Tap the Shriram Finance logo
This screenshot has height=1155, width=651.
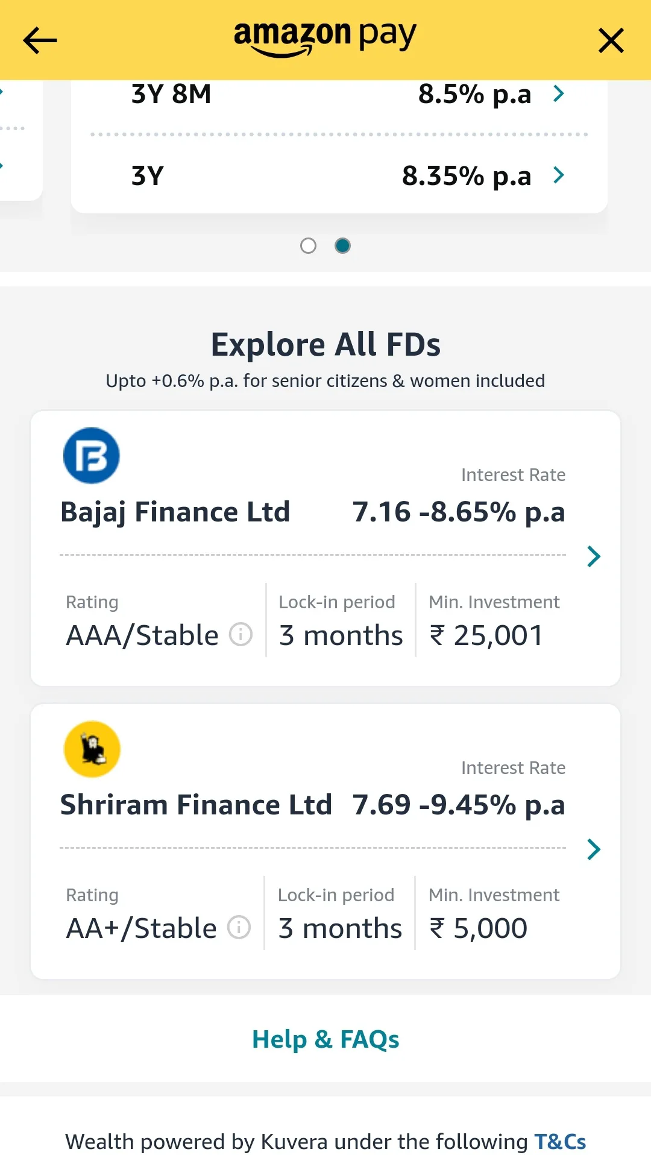[x=92, y=749]
